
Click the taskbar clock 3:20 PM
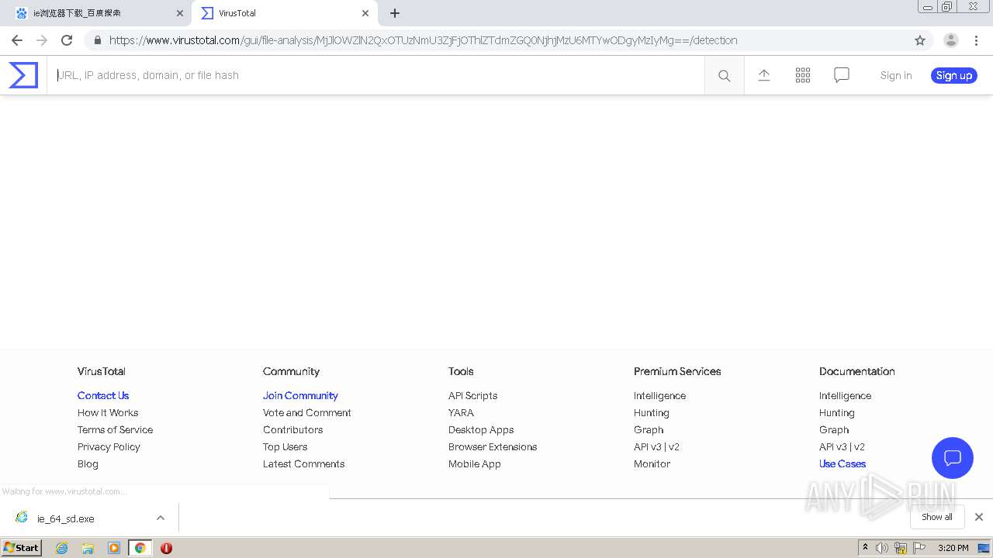pyautogui.click(x=953, y=548)
